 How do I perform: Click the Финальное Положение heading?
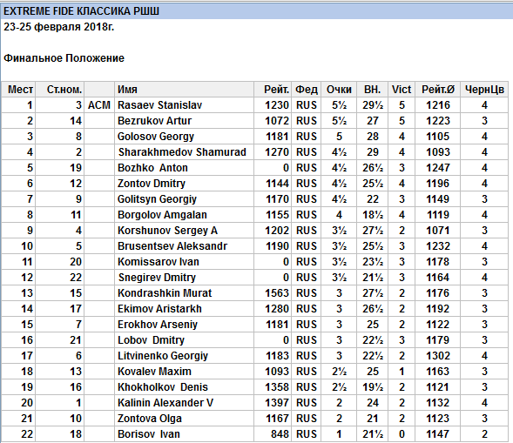tap(64, 57)
